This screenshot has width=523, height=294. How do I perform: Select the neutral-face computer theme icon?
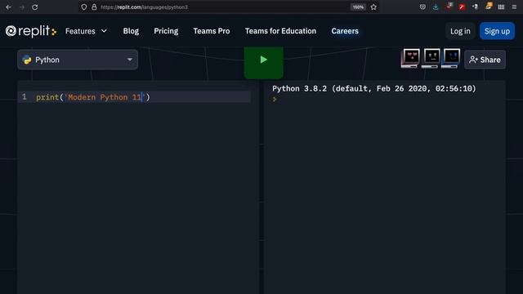pyautogui.click(x=431, y=58)
